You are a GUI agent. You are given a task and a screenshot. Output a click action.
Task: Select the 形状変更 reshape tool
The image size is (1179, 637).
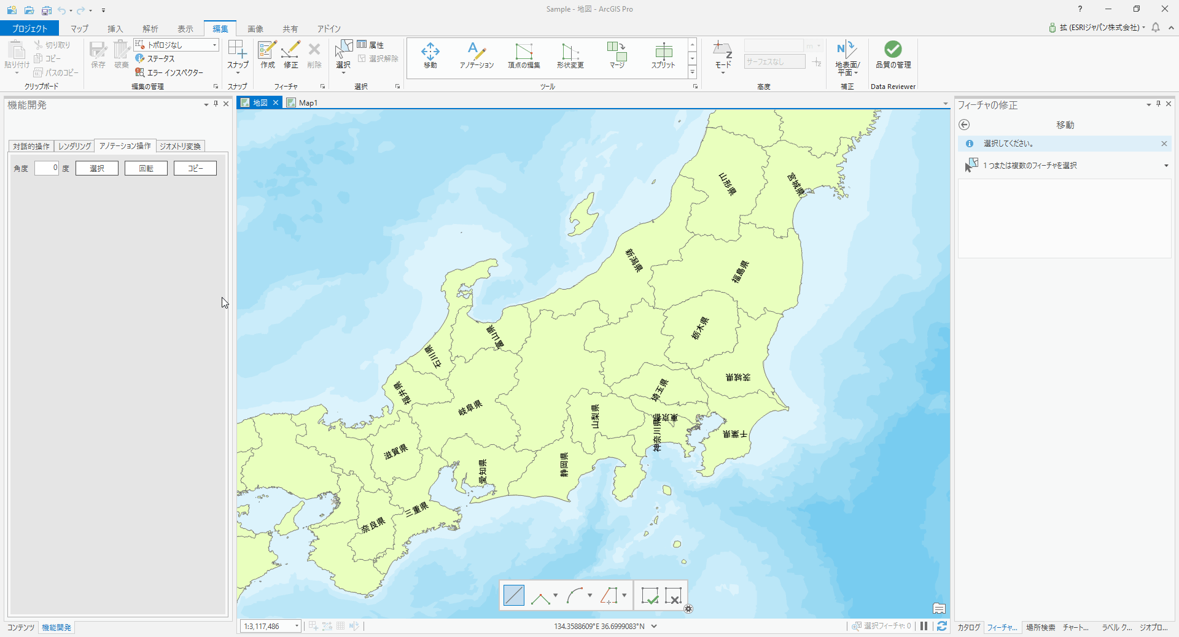(570, 55)
